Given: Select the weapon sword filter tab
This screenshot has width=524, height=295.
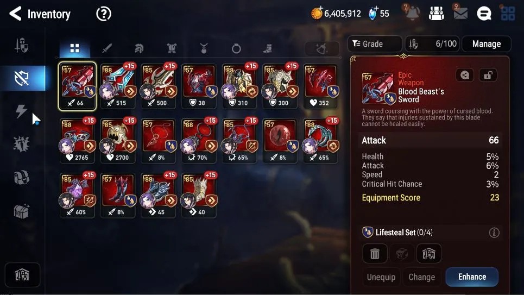Looking at the screenshot, I should click(107, 48).
